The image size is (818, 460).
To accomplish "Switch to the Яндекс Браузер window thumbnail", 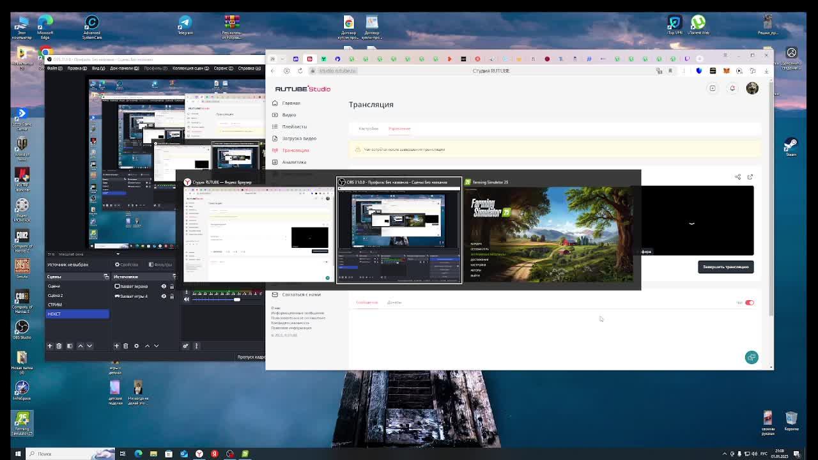I will tap(258, 231).
